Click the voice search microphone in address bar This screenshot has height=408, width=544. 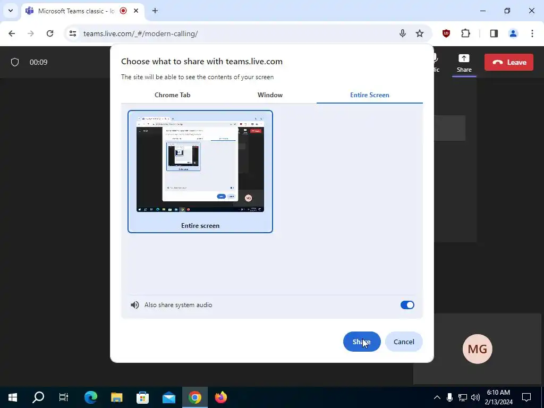(x=403, y=33)
